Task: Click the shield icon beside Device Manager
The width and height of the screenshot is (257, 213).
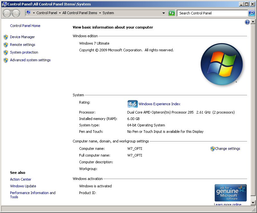Action: pyautogui.click(x=5, y=37)
